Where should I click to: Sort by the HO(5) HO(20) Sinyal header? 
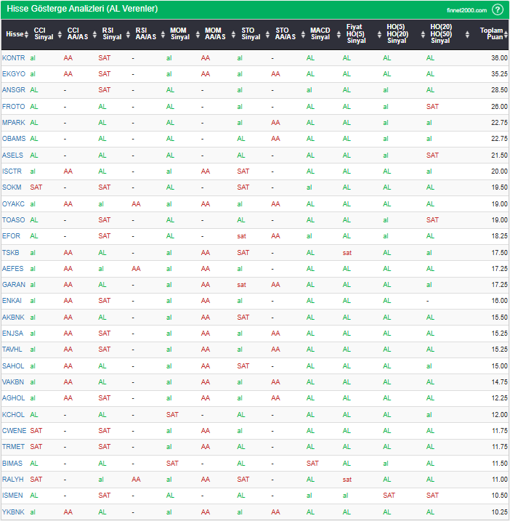pyautogui.click(x=397, y=33)
